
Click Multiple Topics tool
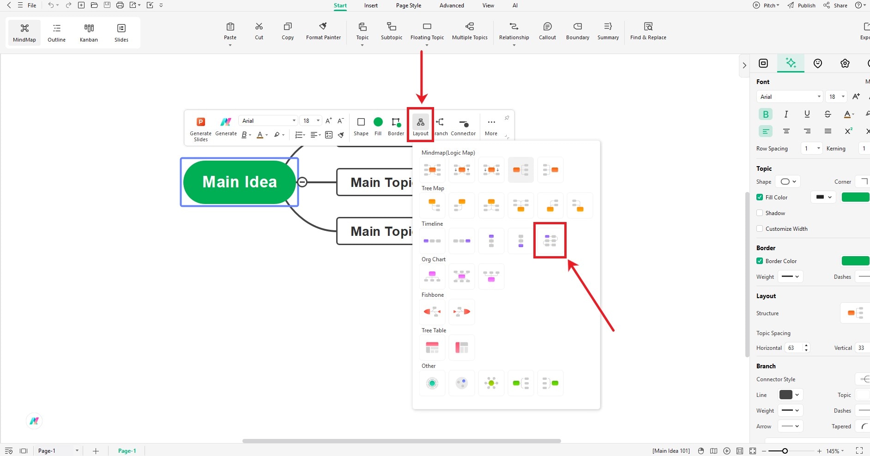[x=470, y=31]
